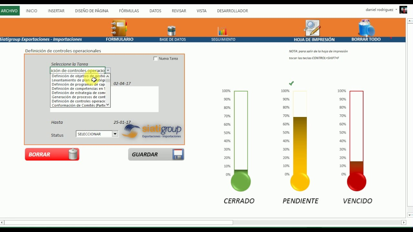
Task: Switch to the REVISAR ribbon tab
Action: 179,11
